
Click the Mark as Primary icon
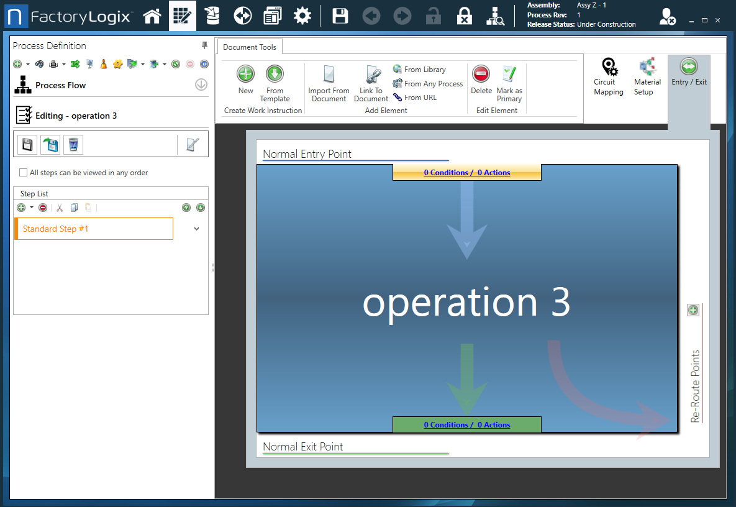pyautogui.click(x=509, y=79)
